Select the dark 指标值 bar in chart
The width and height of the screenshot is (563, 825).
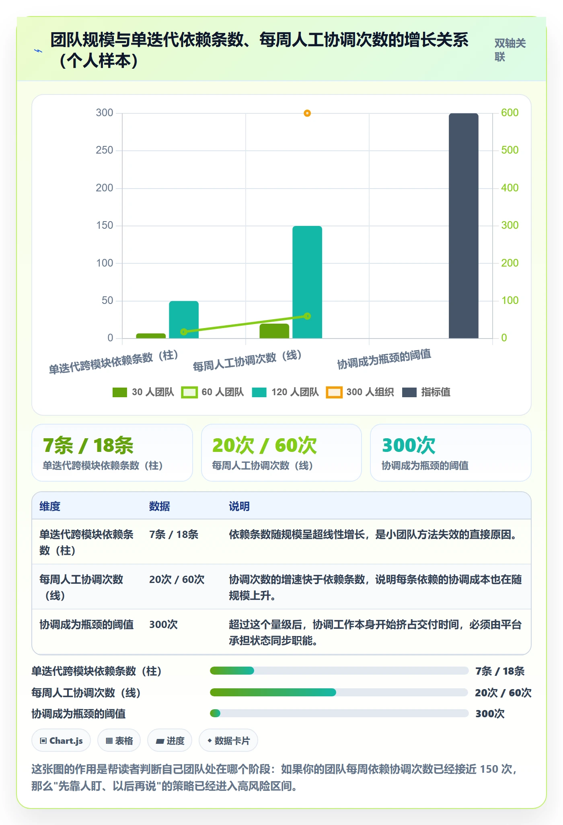tap(464, 226)
